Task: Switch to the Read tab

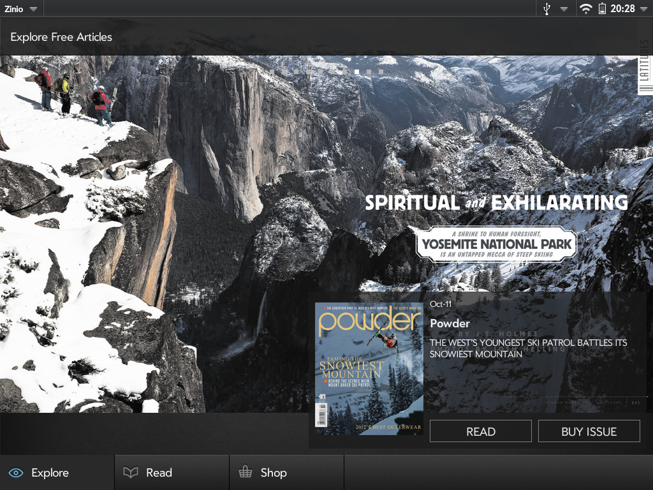Action: [172, 473]
